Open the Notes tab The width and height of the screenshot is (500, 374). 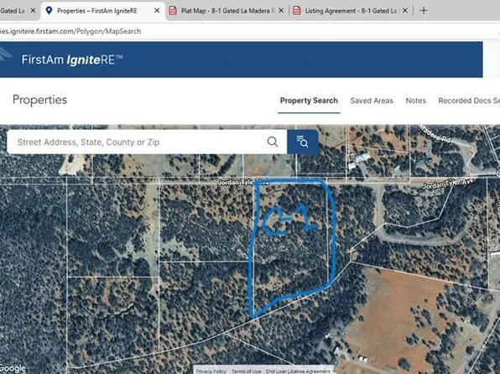[416, 101]
